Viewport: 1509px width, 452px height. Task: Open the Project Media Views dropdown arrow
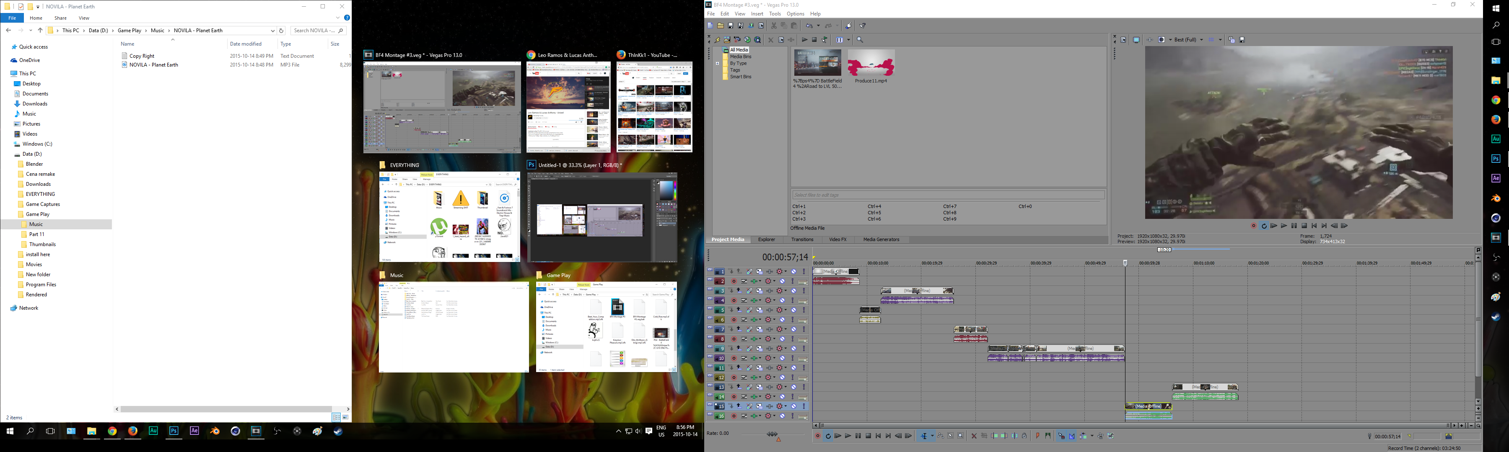[x=848, y=40]
